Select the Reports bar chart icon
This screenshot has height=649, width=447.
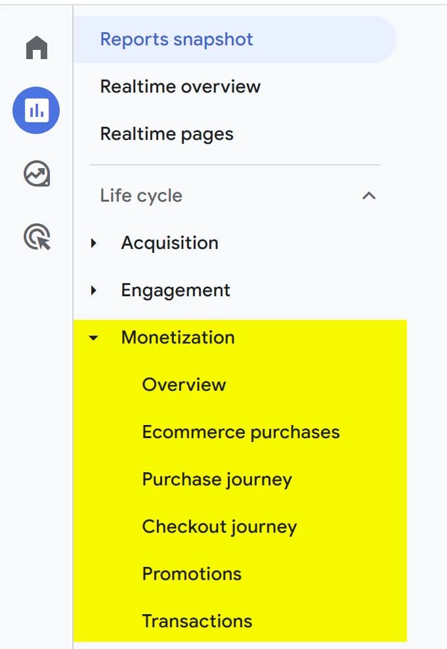click(36, 110)
